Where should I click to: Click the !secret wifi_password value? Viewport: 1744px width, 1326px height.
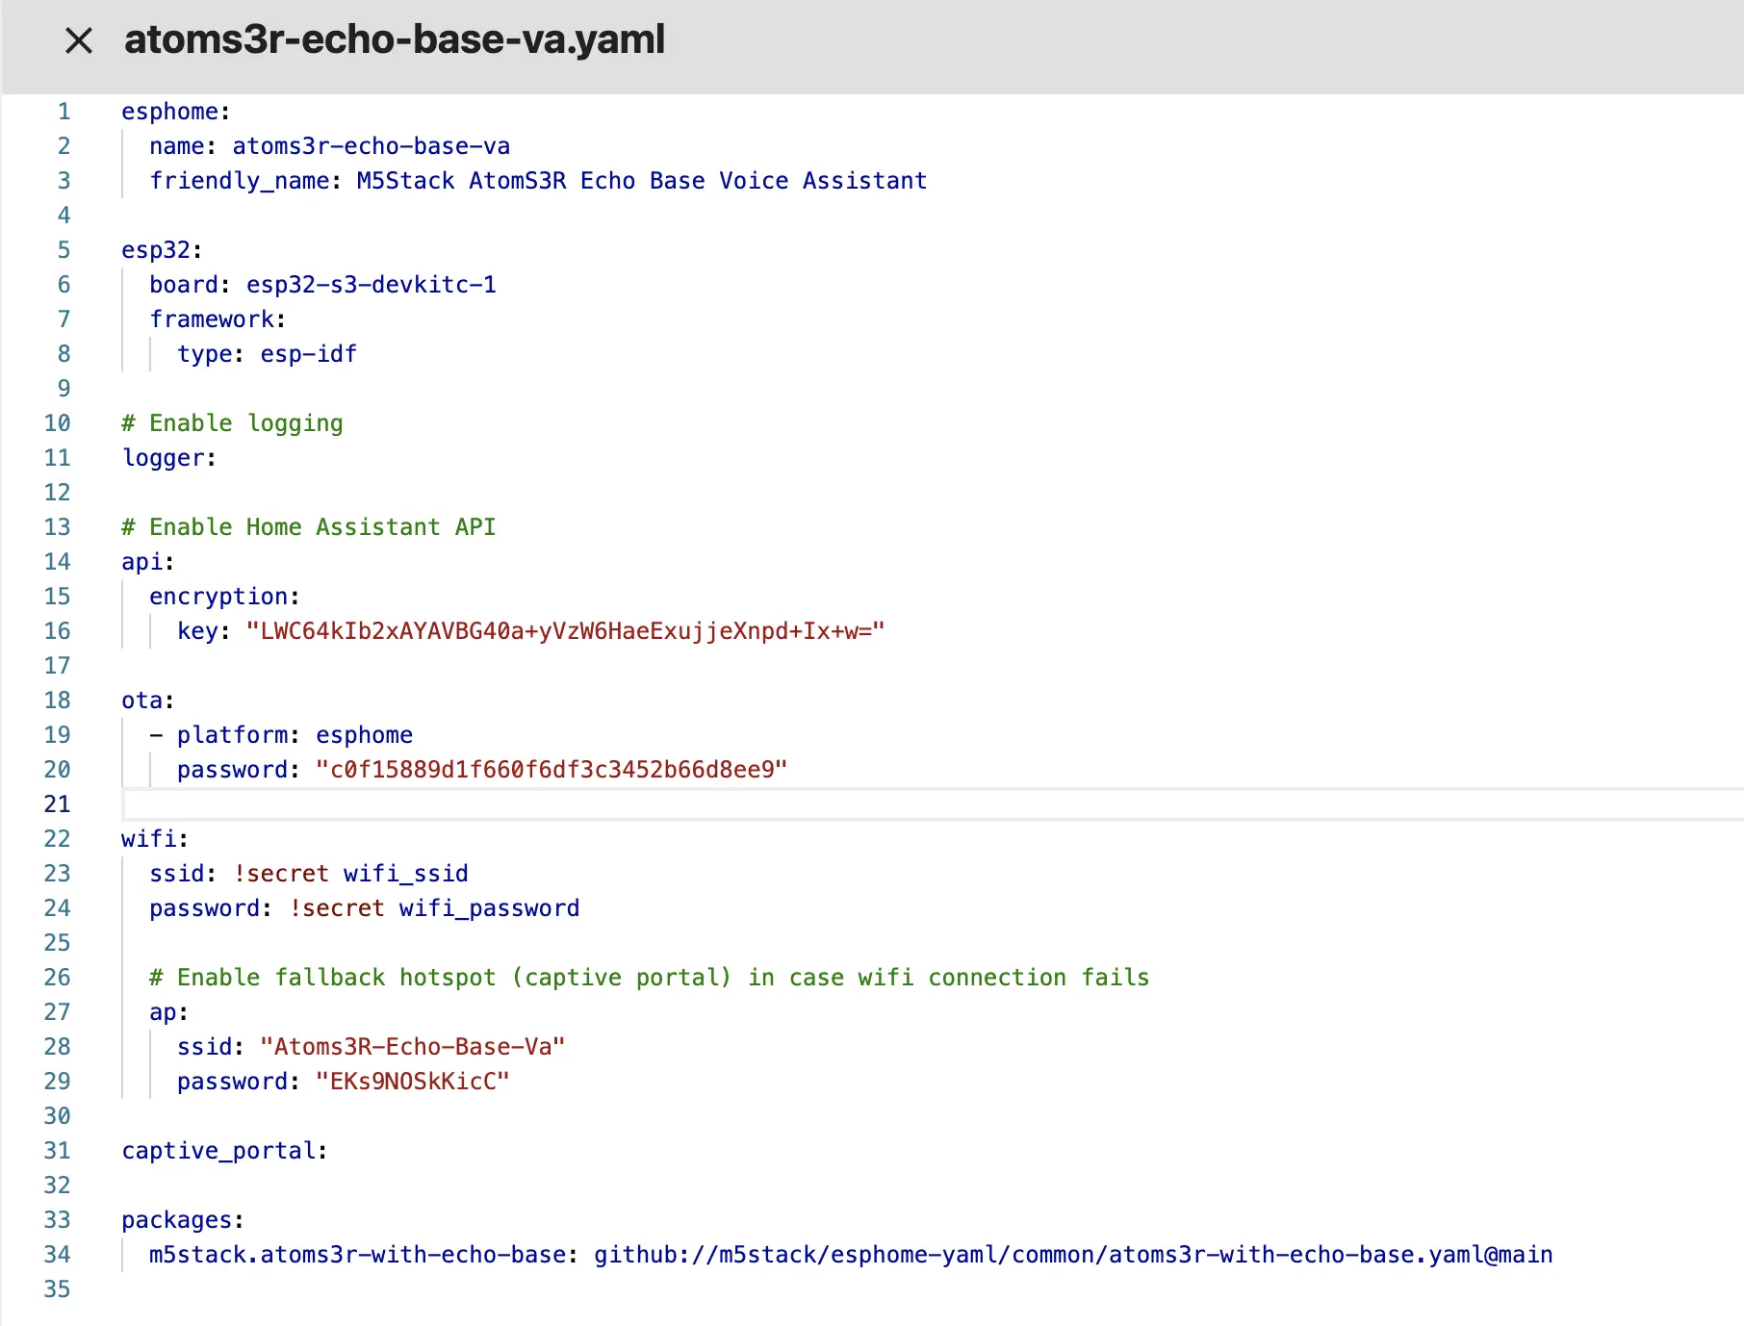pos(434,908)
